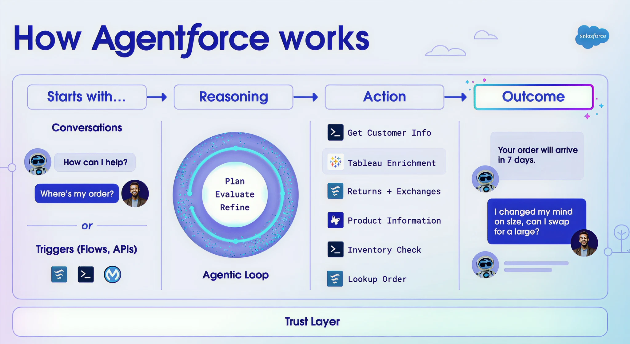Select the highlighted Outcome stage box

(533, 97)
